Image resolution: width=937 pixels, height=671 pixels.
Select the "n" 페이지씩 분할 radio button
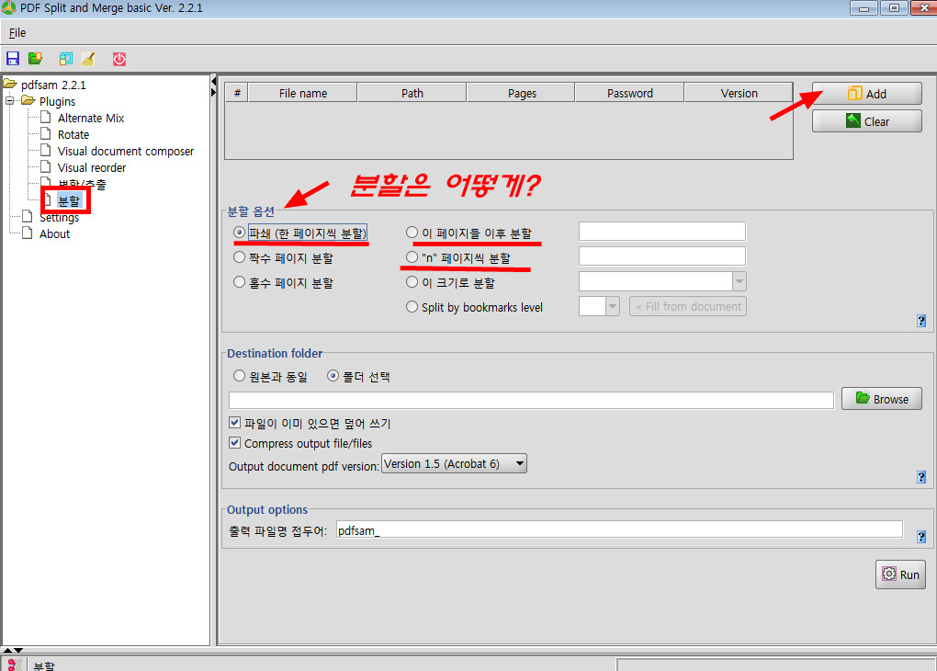tap(412, 257)
